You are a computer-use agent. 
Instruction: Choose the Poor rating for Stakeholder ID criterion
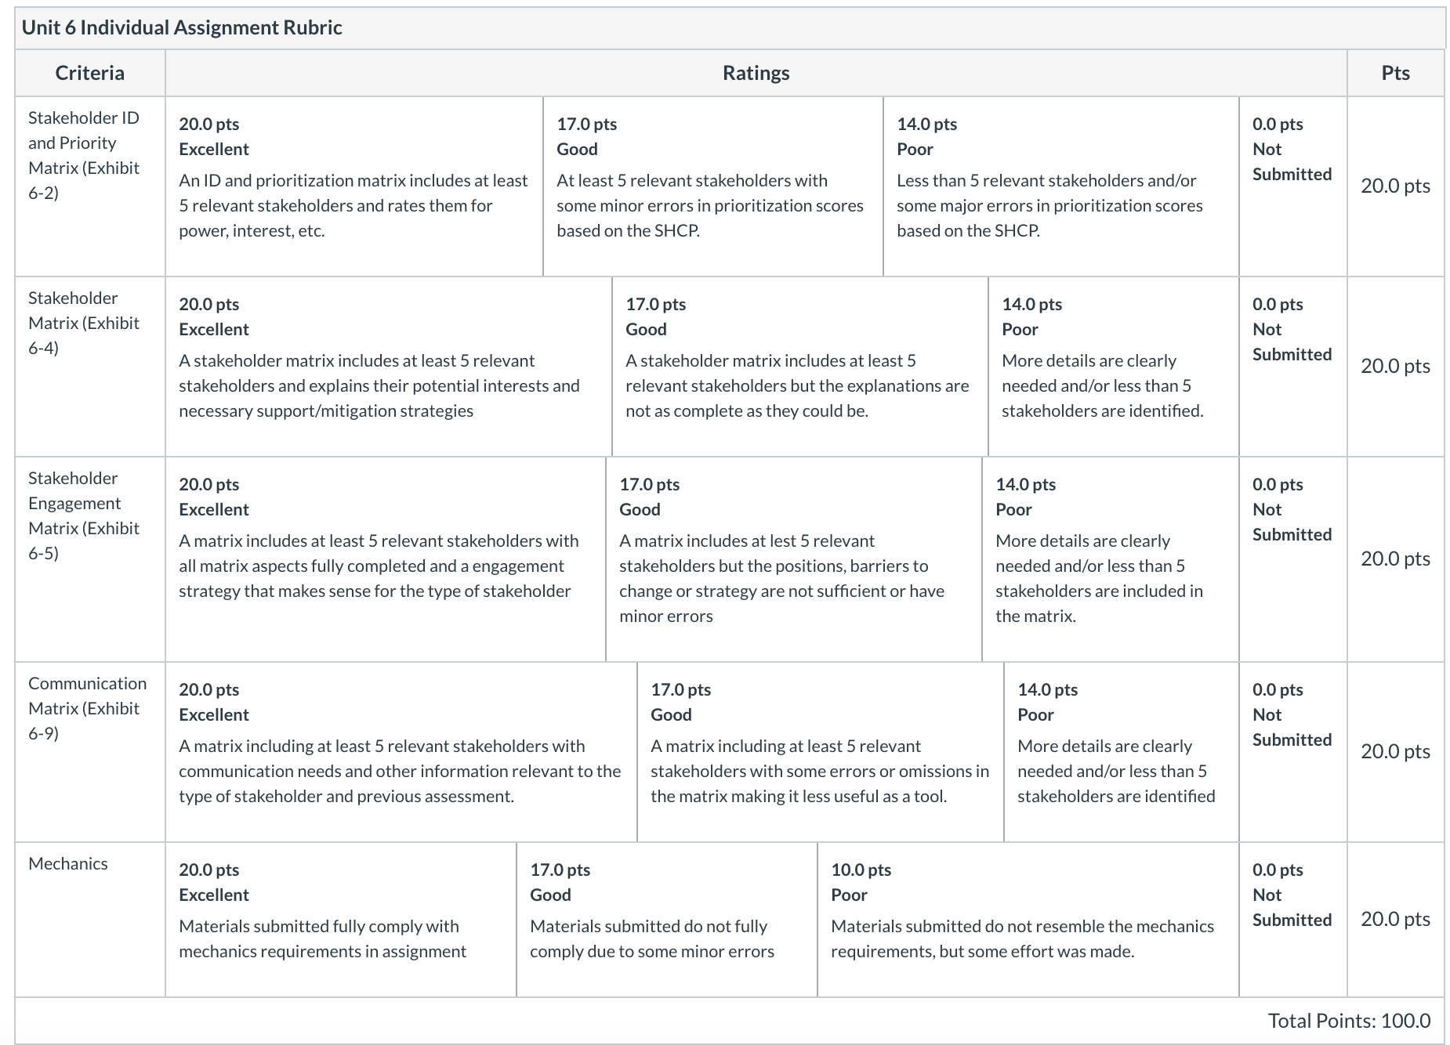[1061, 186]
